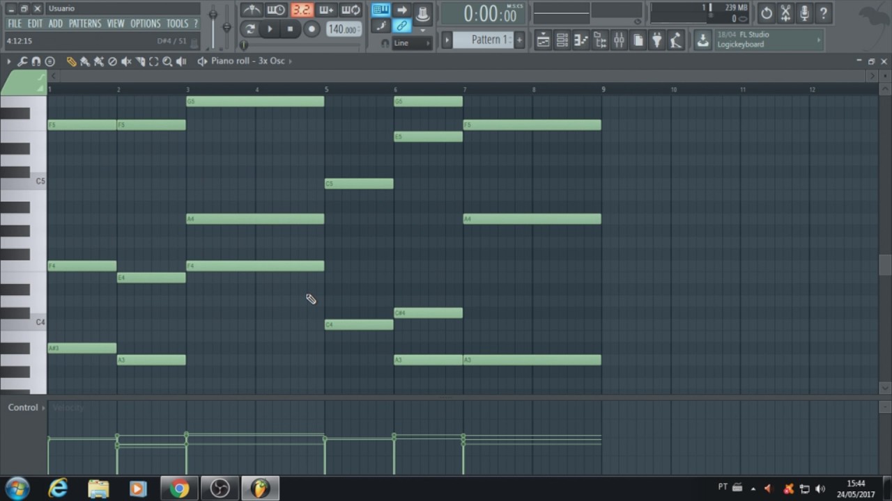892x501 pixels.
Task: Open dropdown arrow under the knob icon
Action: [423, 31]
